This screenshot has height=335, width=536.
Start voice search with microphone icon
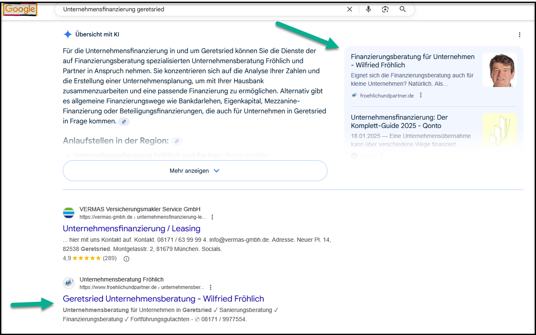[368, 9]
